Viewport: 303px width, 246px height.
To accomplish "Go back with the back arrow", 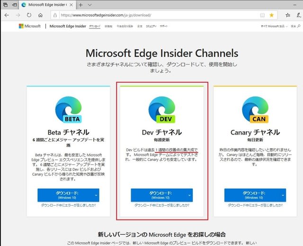I will 7,15.
